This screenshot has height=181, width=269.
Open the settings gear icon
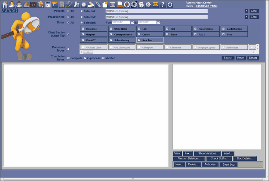(x=148, y=5)
